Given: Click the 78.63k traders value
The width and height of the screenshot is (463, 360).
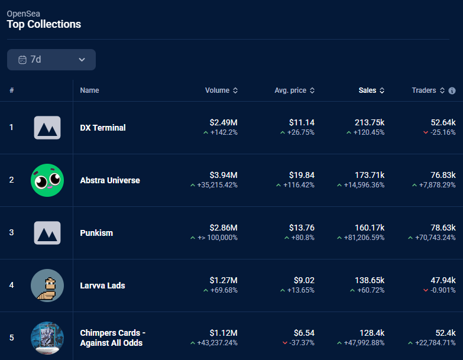Looking at the screenshot, I should click(443, 228).
